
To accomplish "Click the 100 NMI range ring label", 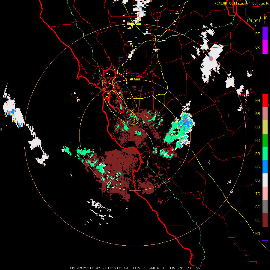I will [135, 24].
